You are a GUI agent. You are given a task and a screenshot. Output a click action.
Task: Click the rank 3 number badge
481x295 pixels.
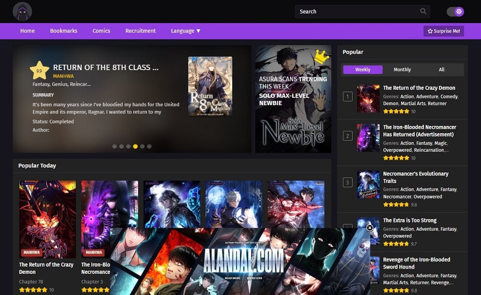tap(348, 183)
